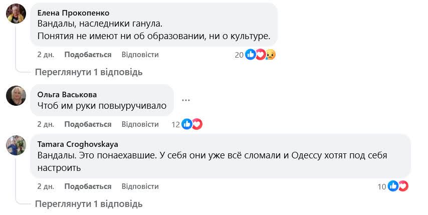View reaction icons on Tamara Croghovskaya's comment
The height and width of the screenshot is (215, 428).
coord(398,186)
